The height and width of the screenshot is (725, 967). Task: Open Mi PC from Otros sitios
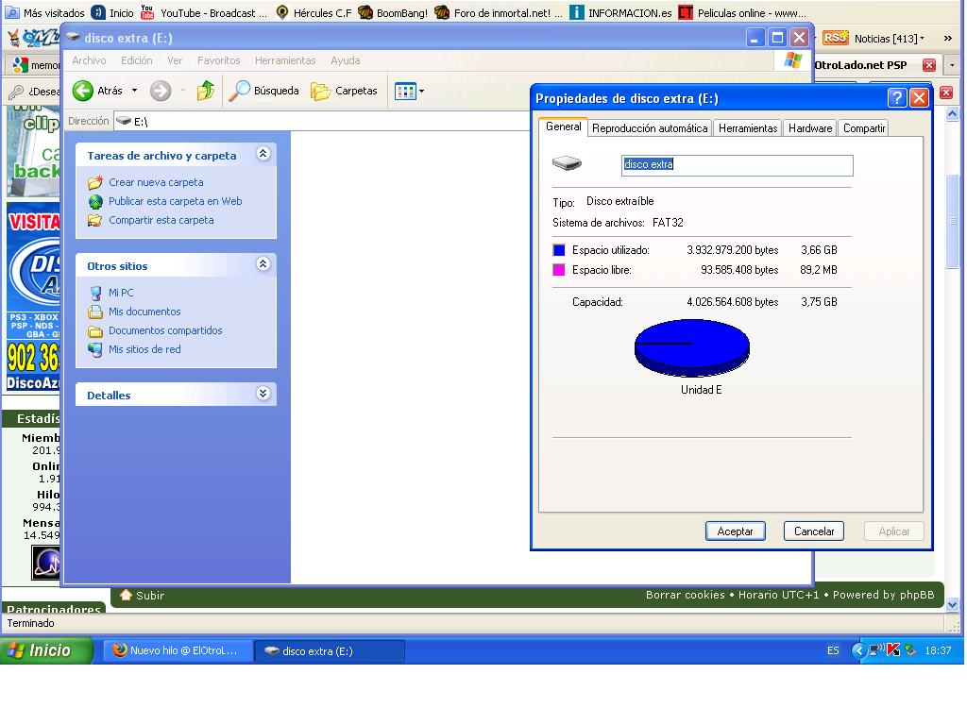120,293
